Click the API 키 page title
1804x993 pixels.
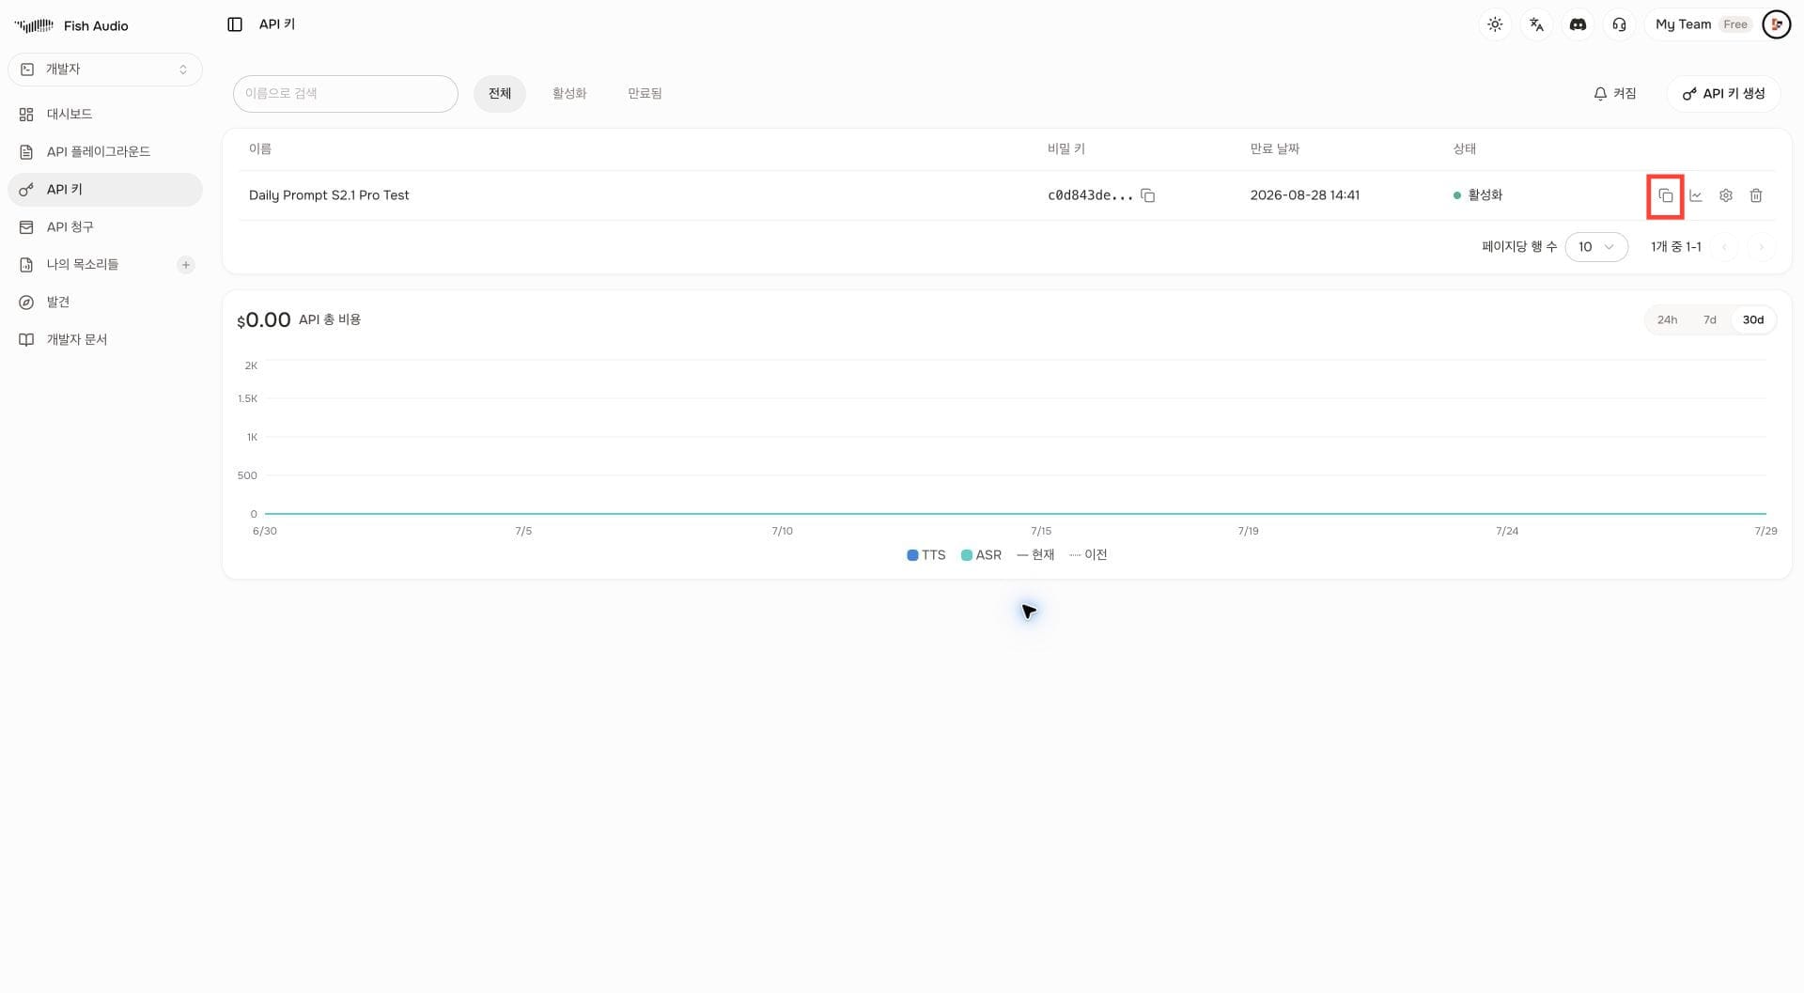click(277, 24)
